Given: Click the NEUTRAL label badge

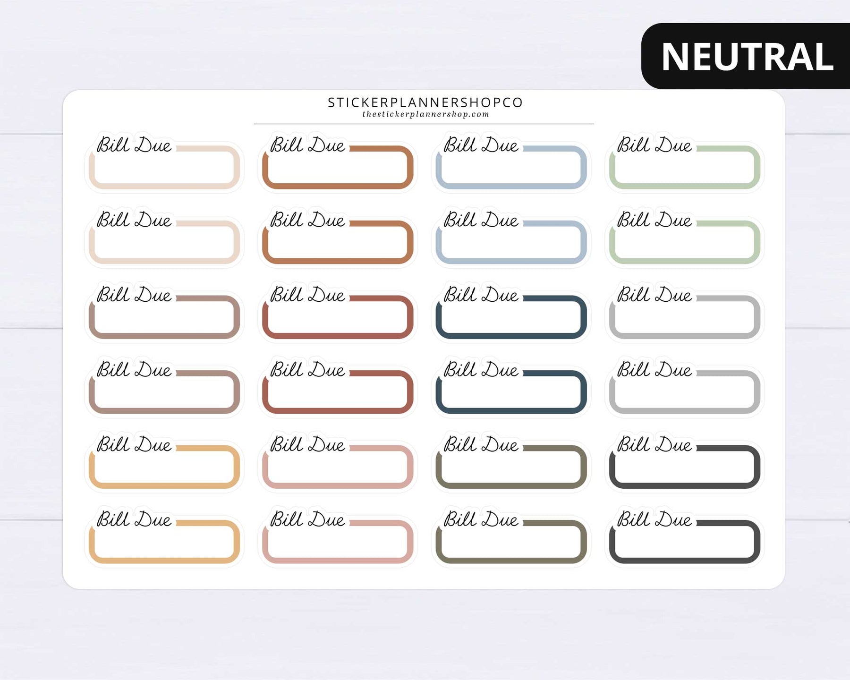Looking at the screenshot, I should coord(746,56).
